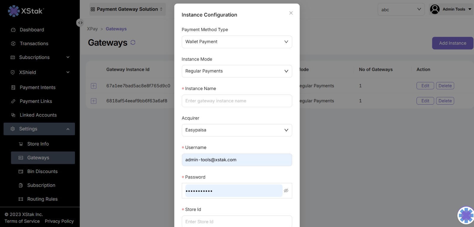Click the XStak logo in sidebar
This screenshot has width=474, height=227.
26,11
